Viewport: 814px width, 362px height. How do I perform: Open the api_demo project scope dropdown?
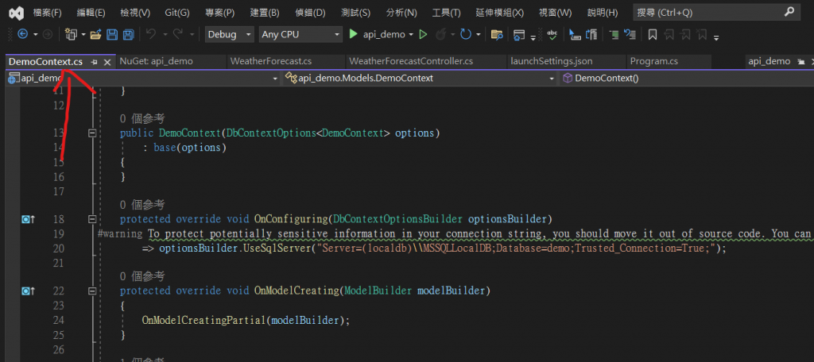coord(142,79)
